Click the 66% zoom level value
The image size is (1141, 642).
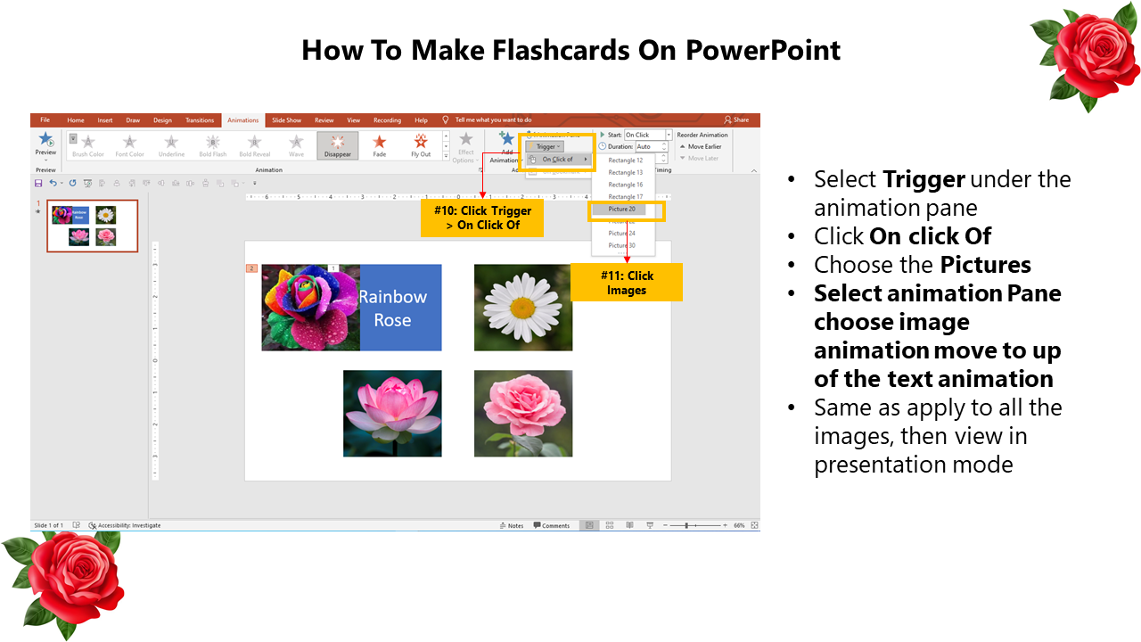tap(739, 525)
